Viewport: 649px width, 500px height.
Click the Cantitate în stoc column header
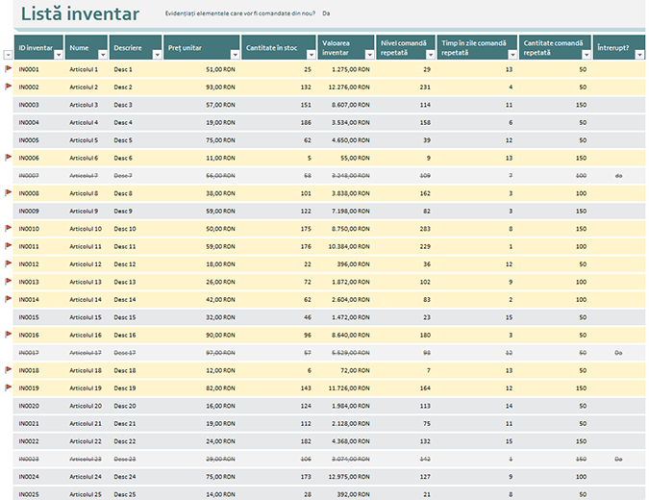(x=272, y=47)
